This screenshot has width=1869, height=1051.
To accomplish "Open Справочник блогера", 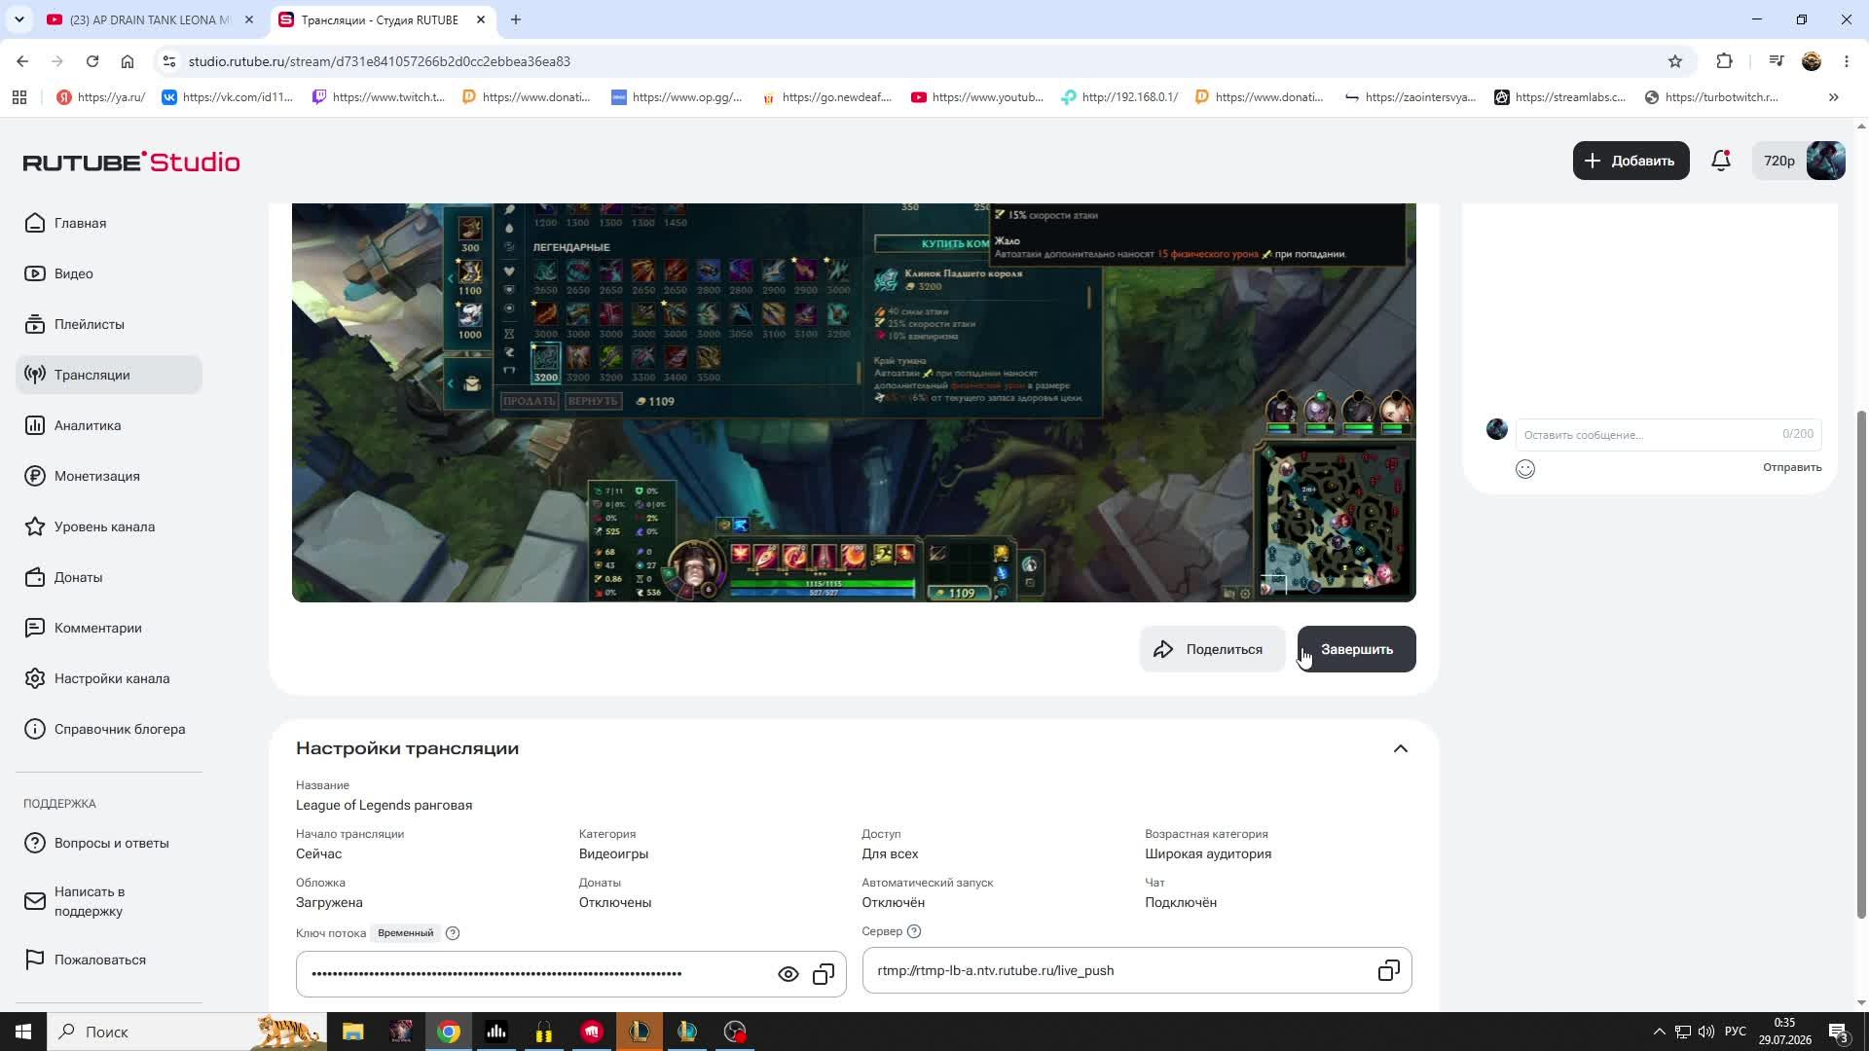I will point(109,729).
